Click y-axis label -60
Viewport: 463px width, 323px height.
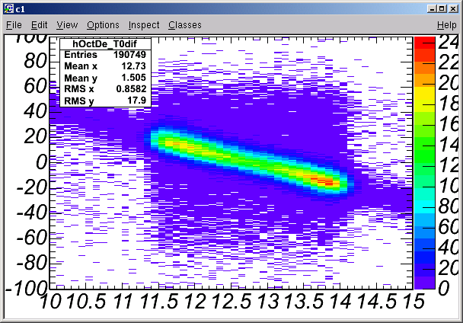tap(31, 238)
